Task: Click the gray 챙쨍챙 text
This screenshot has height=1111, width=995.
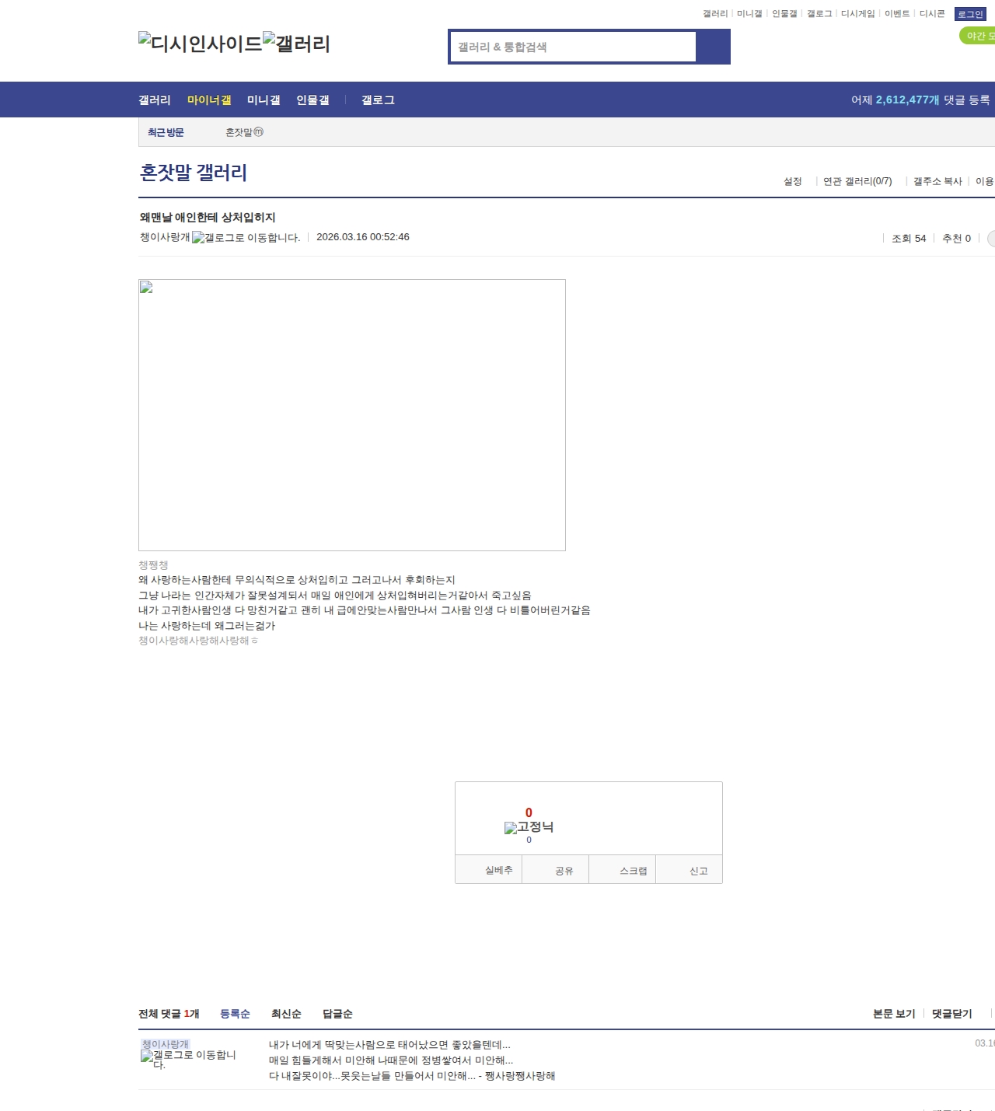Action: click(x=153, y=565)
